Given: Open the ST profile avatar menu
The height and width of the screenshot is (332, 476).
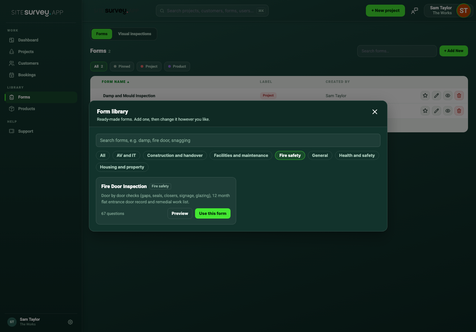Looking at the screenshot, I should (463, 11).
